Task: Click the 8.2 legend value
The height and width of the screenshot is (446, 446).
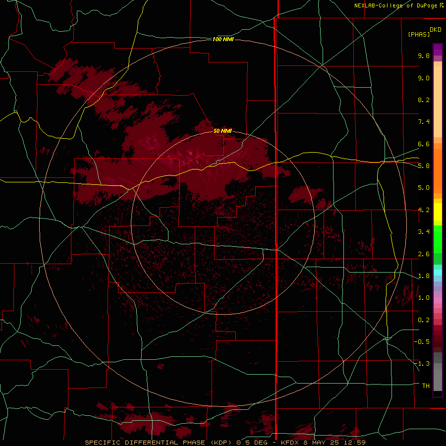Action: tap(424, 100)
